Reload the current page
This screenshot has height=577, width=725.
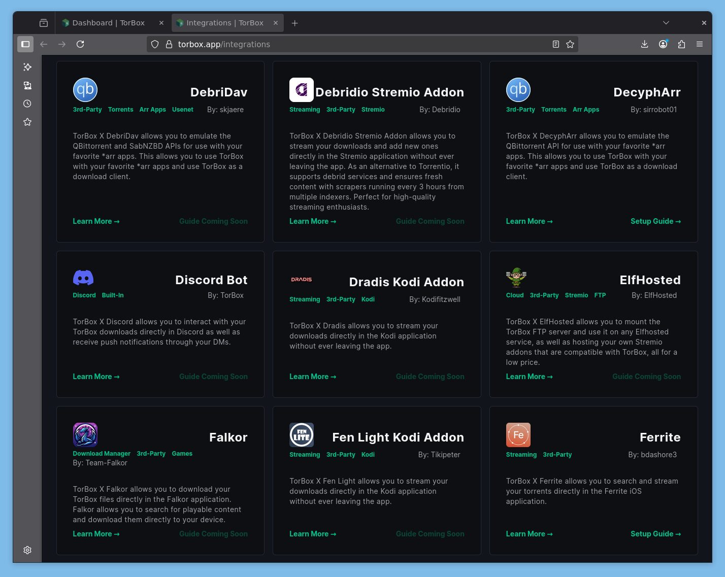tap(80, 44)
